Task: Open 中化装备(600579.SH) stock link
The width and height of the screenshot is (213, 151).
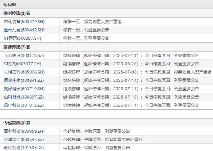Action: click(x=24, y=22)
